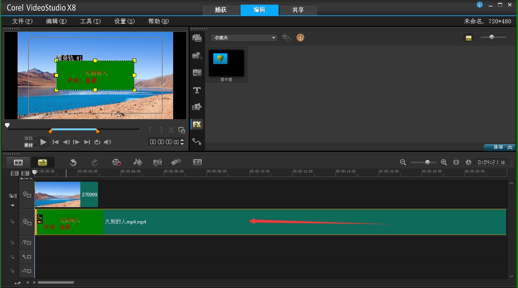Zoom in the timeline with magnifier plus
The width and height of the screenshot is (518, 288).
444,162
